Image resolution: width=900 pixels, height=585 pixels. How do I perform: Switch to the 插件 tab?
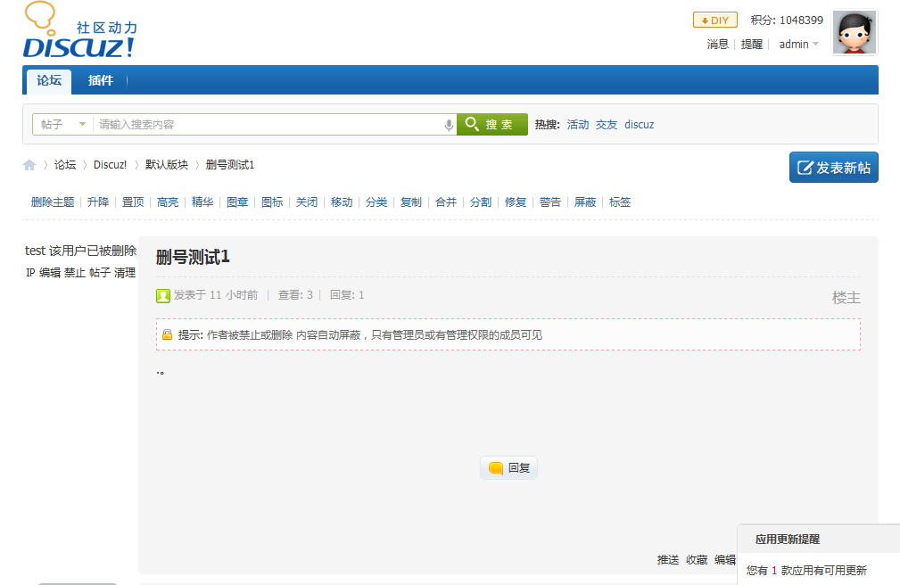click(101, 81)
